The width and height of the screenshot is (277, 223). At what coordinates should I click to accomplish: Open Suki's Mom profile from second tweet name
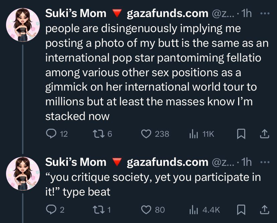(76, 162)
